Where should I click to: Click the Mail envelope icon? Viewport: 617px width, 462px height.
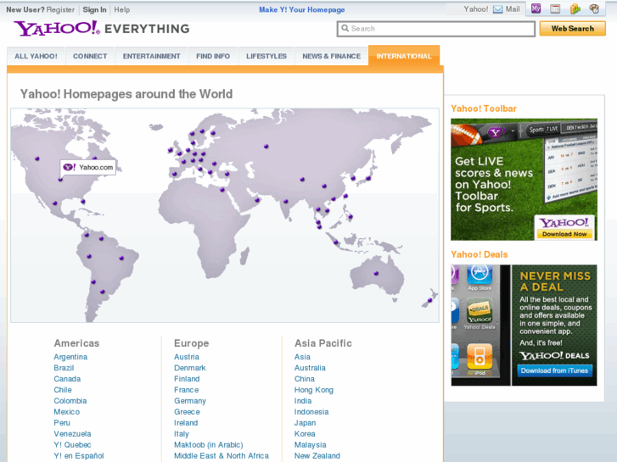[498, 9]
